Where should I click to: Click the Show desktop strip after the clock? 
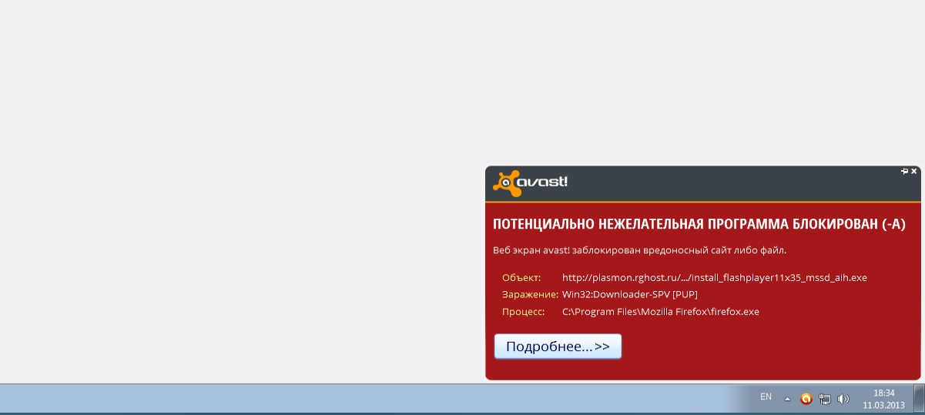919,399
